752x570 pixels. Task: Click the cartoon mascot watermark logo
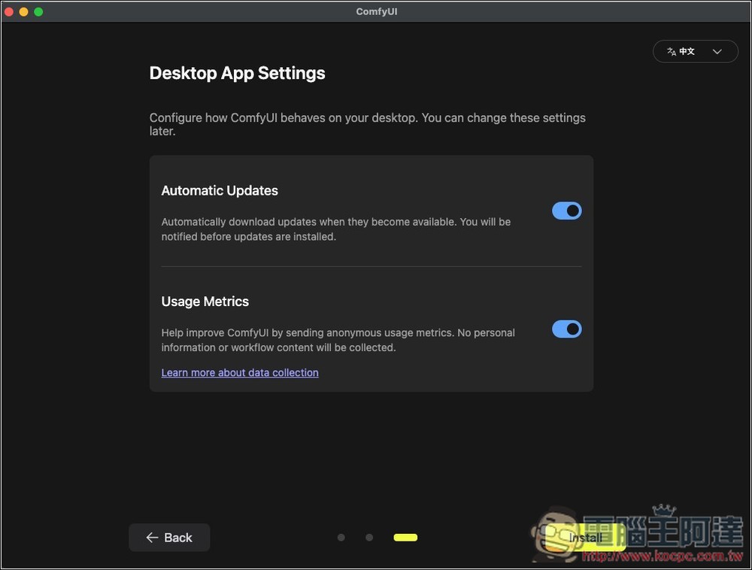(x=555, y=534)
